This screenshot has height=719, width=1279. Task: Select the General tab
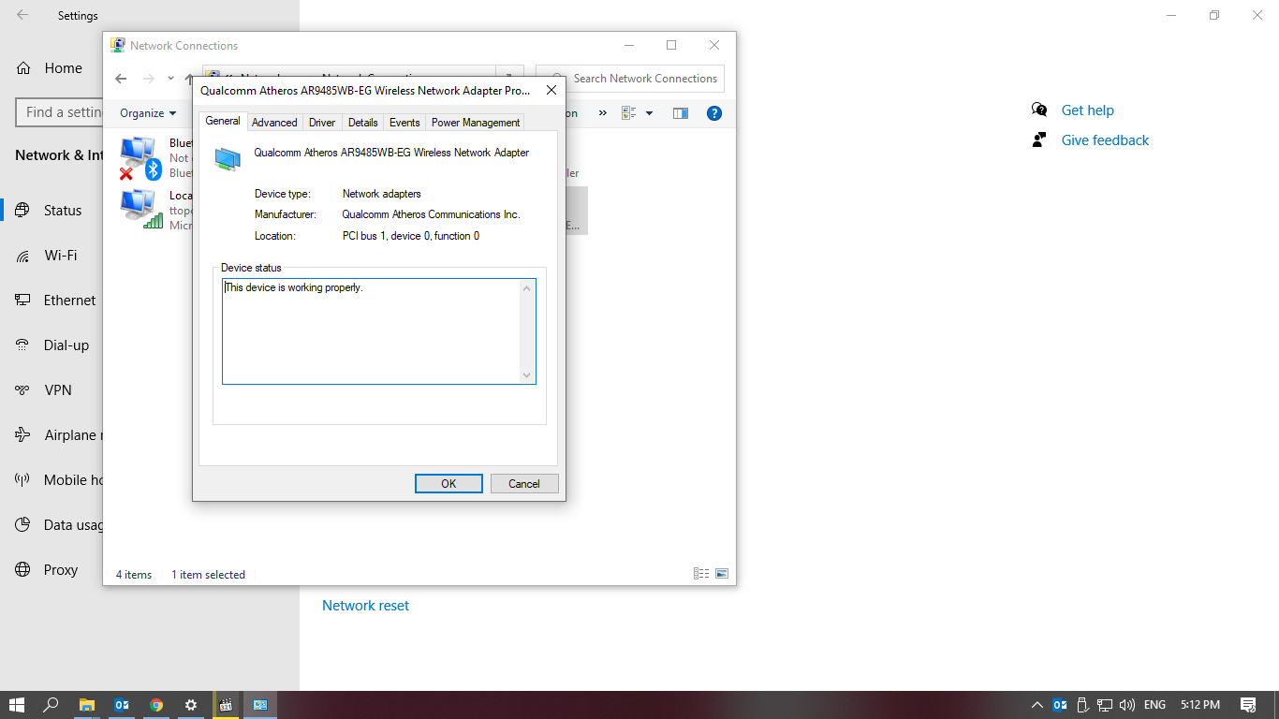(223, 121)
